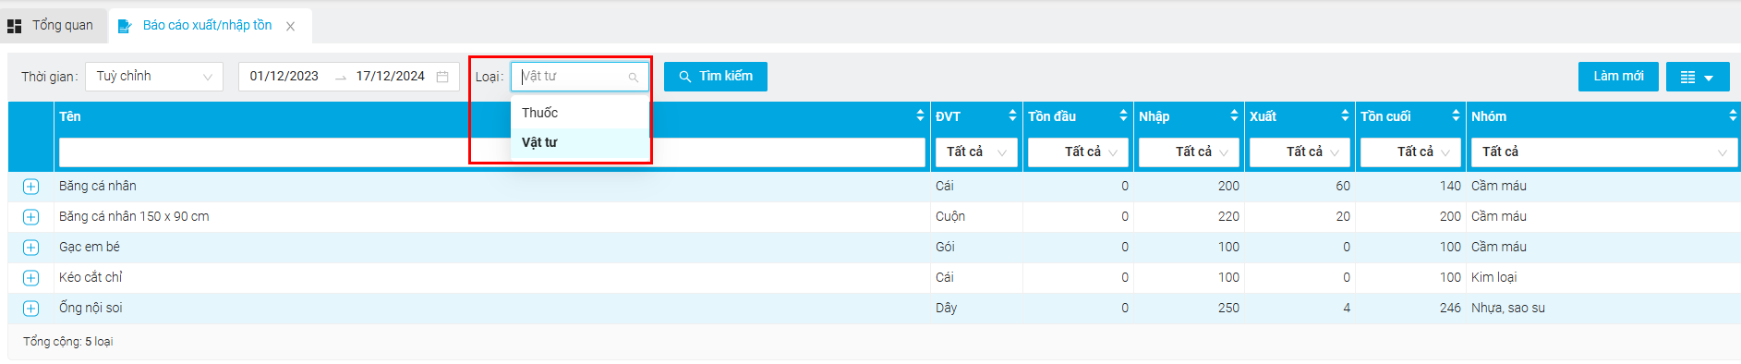Set the end date 17/12/2024 field
Image resolution: width=1741 pixels, height=364 pixels.
[x=391, y=77]
